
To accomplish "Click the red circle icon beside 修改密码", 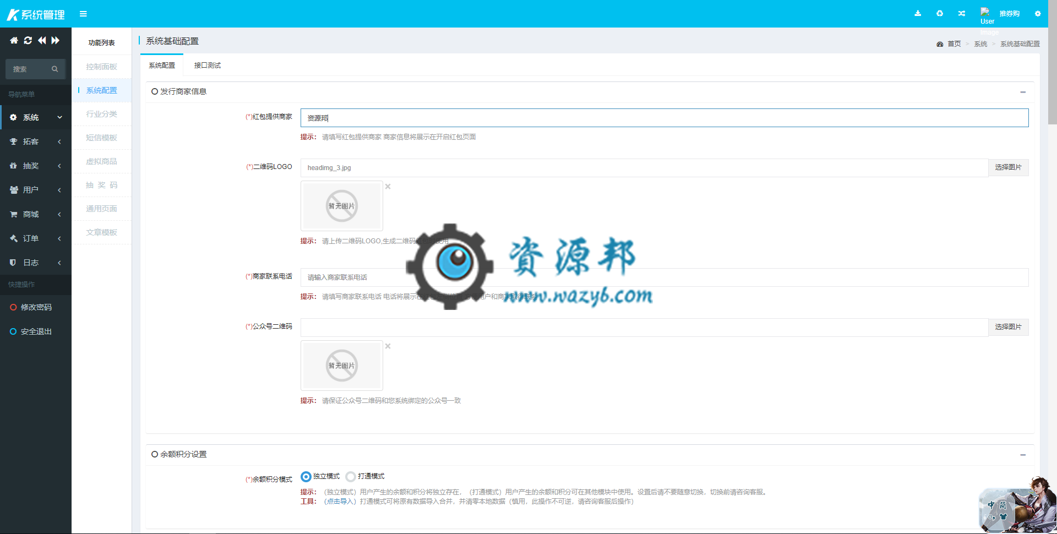I will click(x=13, y=307).
